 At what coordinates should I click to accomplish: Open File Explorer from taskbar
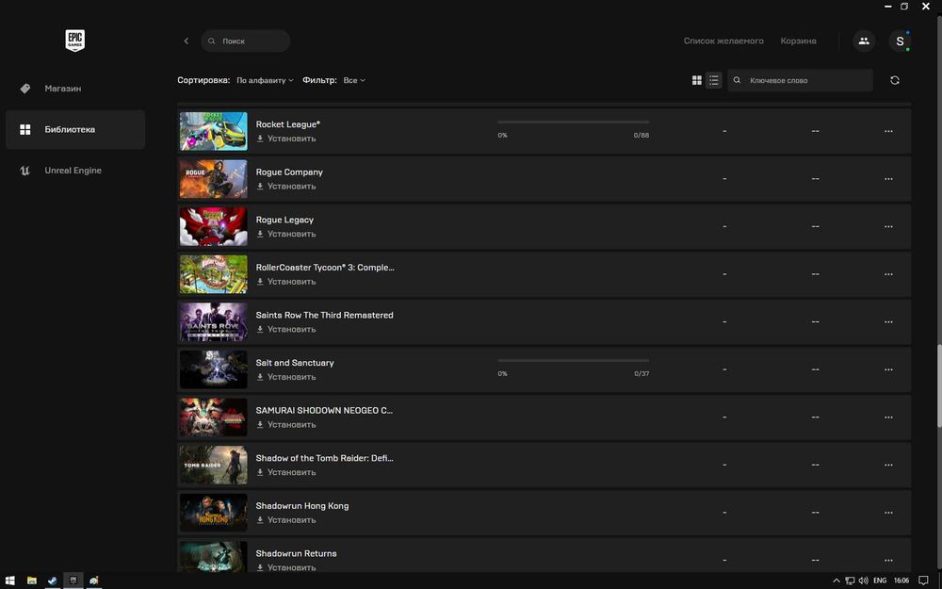pos(31,581)
